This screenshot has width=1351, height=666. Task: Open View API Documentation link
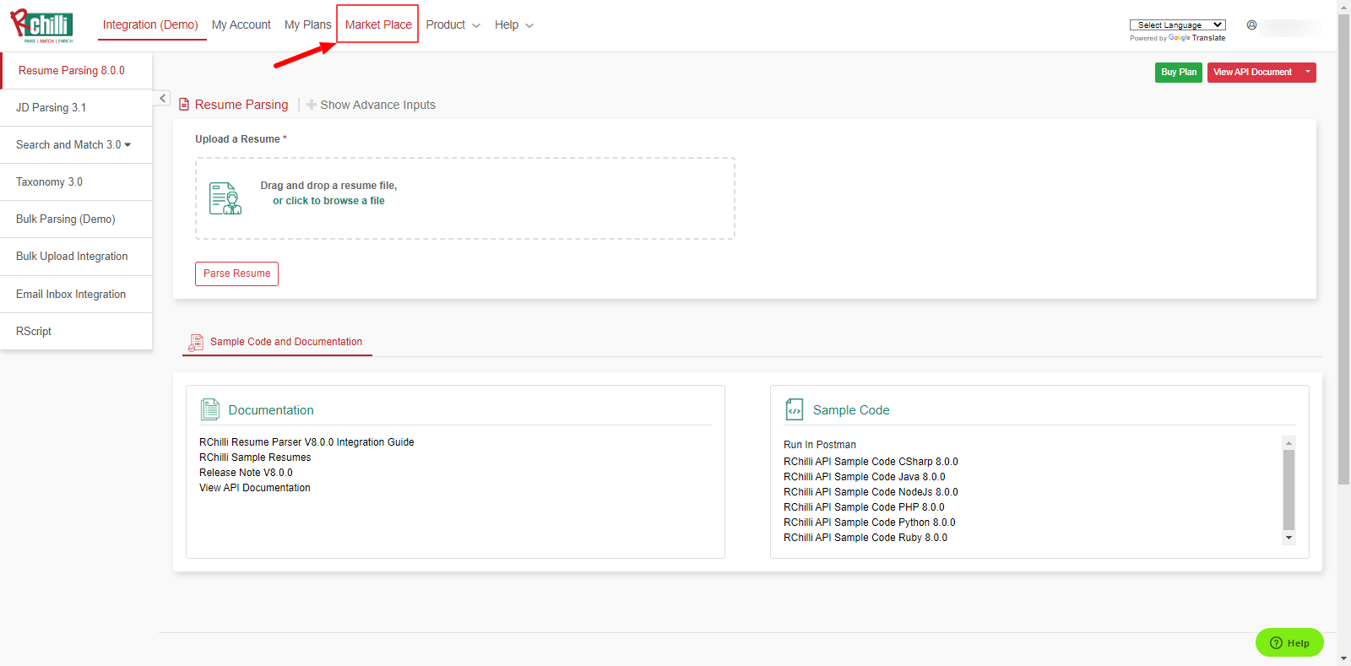[x=255, y=488]
